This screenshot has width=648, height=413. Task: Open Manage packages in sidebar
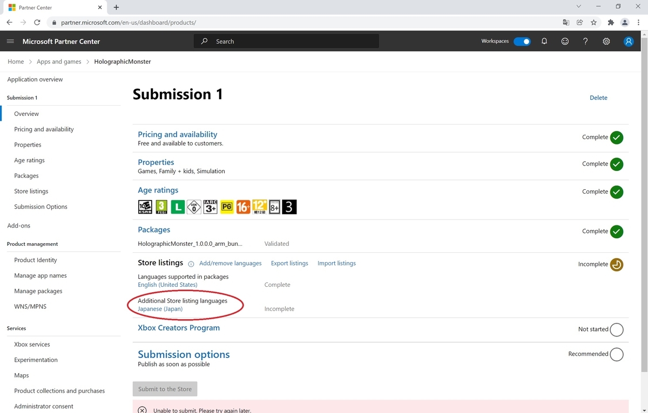click(38, 291)
